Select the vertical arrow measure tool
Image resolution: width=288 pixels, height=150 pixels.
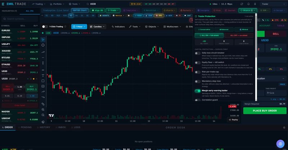pos(43,63)
